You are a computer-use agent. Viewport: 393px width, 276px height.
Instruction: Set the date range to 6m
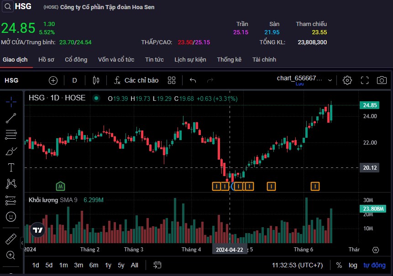(x=94, y=265)
